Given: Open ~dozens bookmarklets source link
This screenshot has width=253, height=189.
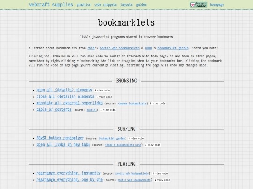Looking at the screenshot, I should tap(132, 103).
